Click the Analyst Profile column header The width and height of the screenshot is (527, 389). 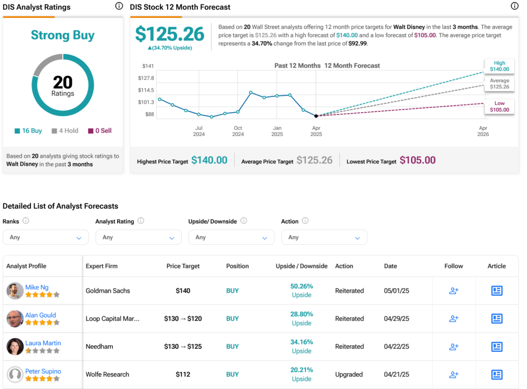pyautogui.click(x=26, y=266)
